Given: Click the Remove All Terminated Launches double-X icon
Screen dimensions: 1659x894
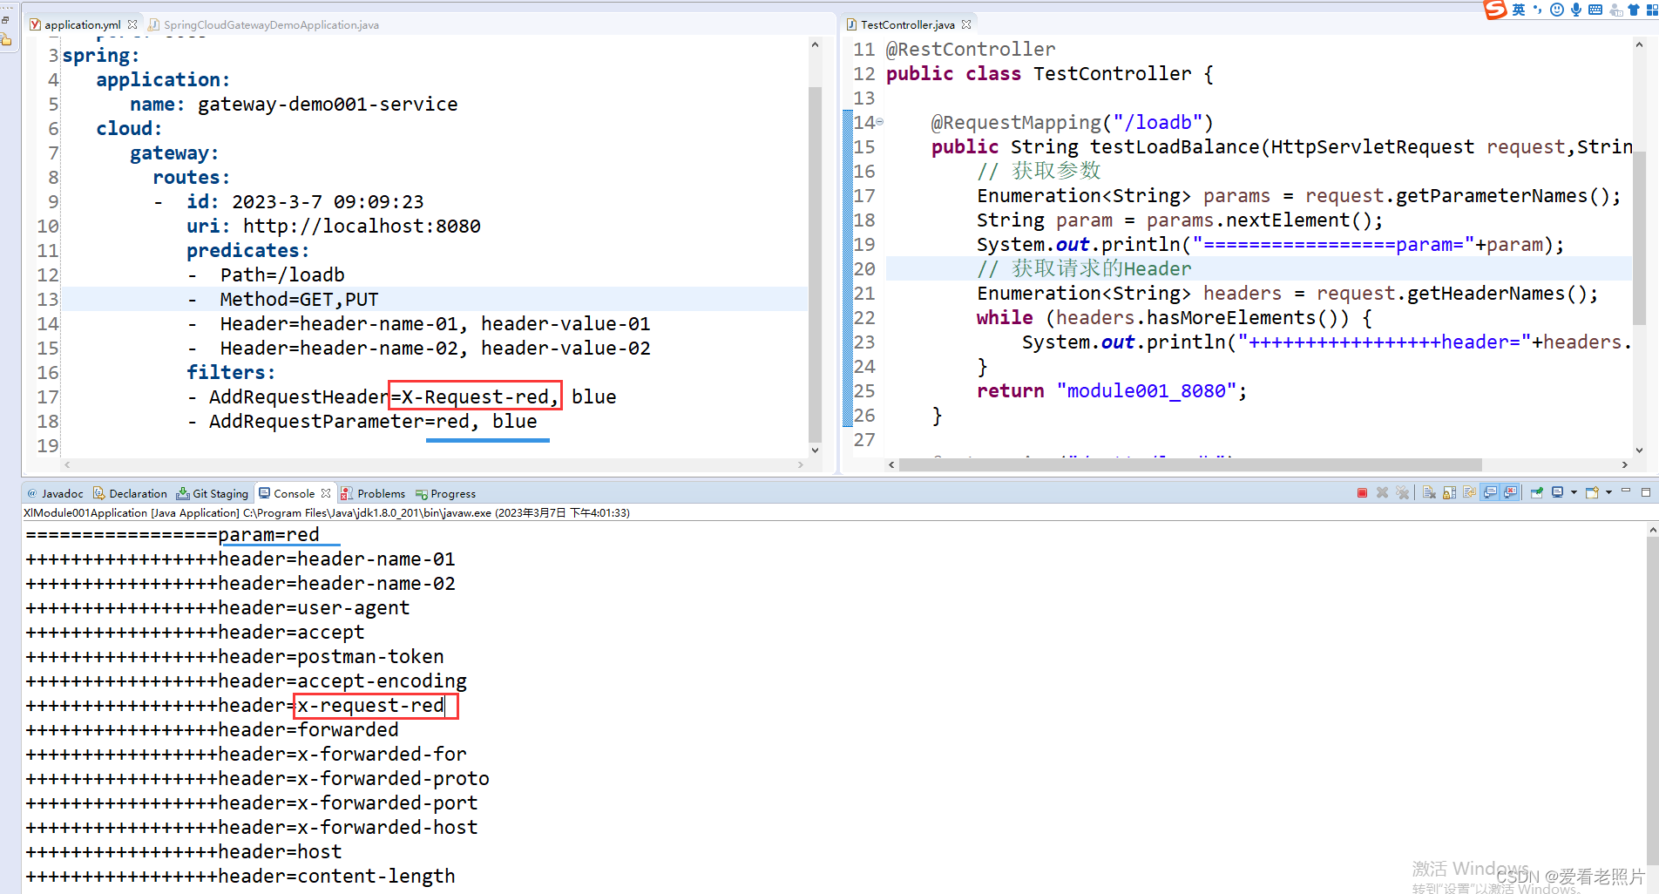Looking at the screenshot, I should pyautogui.click(x=1403, y=492).
